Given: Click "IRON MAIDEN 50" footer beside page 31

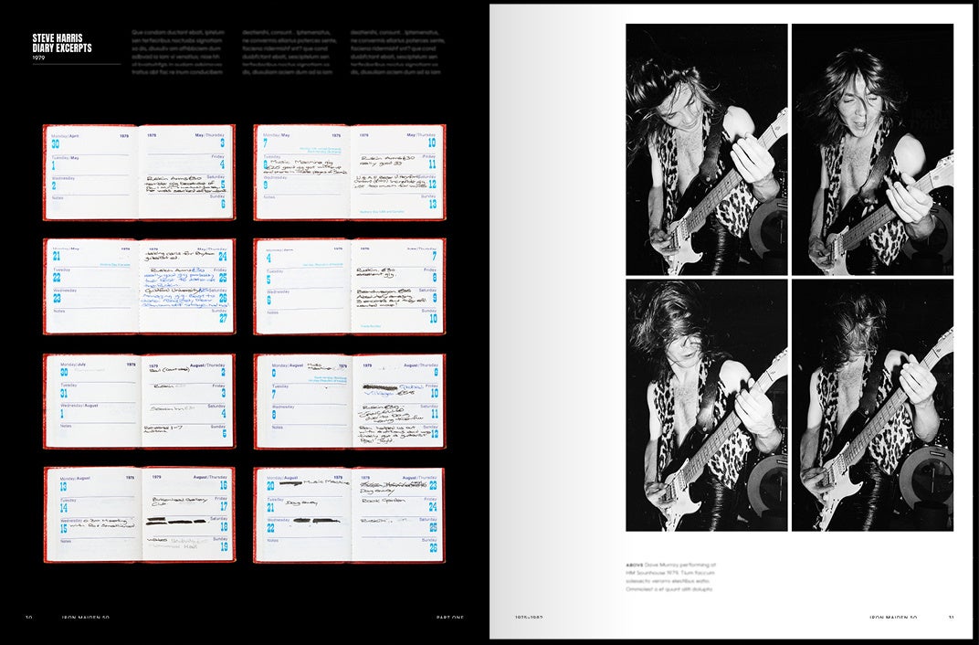Looking at the screenshot, I should click(x=893, y=618).
